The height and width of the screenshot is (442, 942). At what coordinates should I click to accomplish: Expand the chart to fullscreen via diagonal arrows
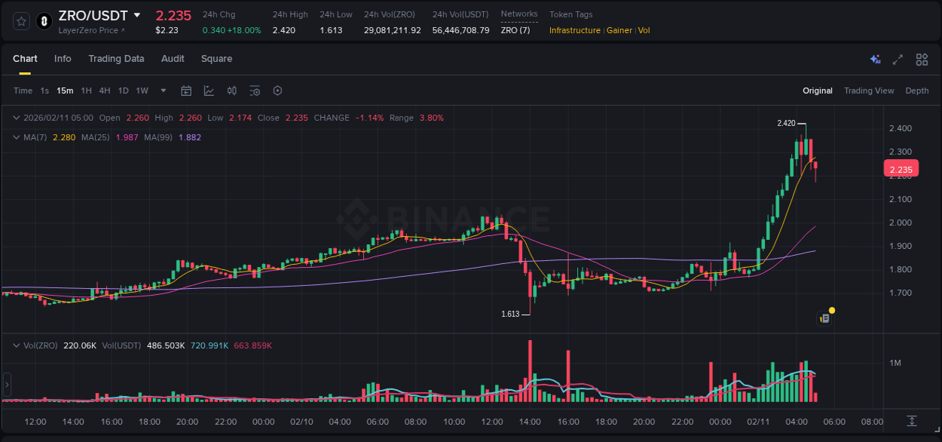(x=898, y=59)
